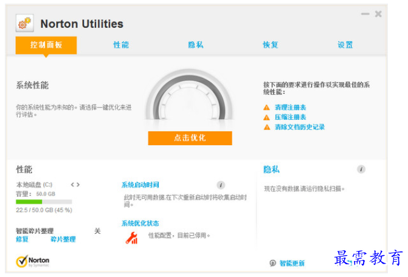Click the 22.5 / 50.0 GB (45 %) text

point(44,210)
